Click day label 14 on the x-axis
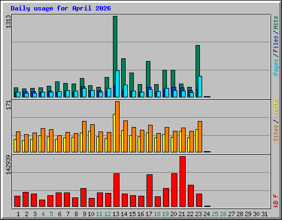282x220 pixels. [x=124, y=214]
